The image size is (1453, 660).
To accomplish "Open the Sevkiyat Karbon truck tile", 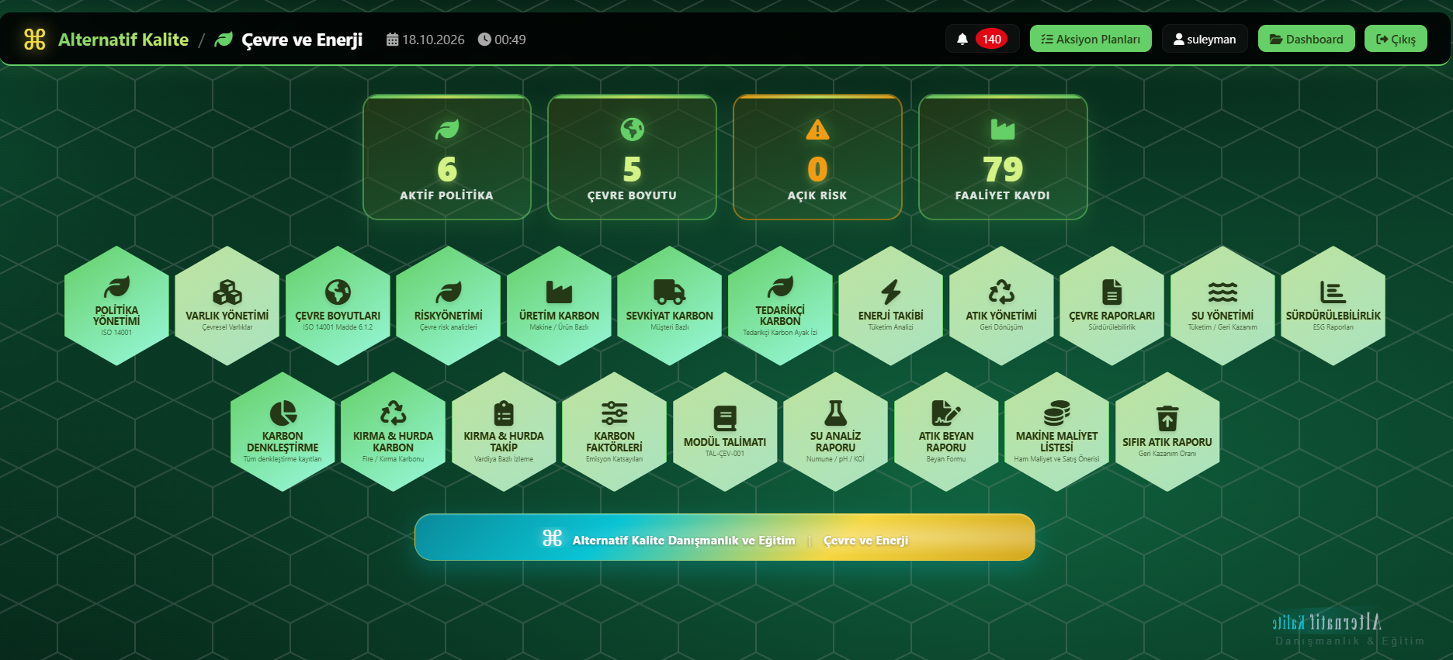I will 670,306.
